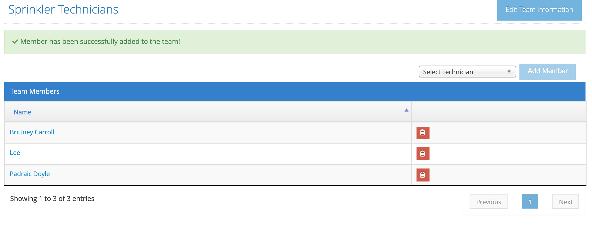592x227 pixels.
Task: Click the Add Member button
Action: click(x=548, y=72)
